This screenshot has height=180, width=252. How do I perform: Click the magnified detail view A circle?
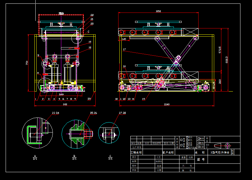(38, 133)
